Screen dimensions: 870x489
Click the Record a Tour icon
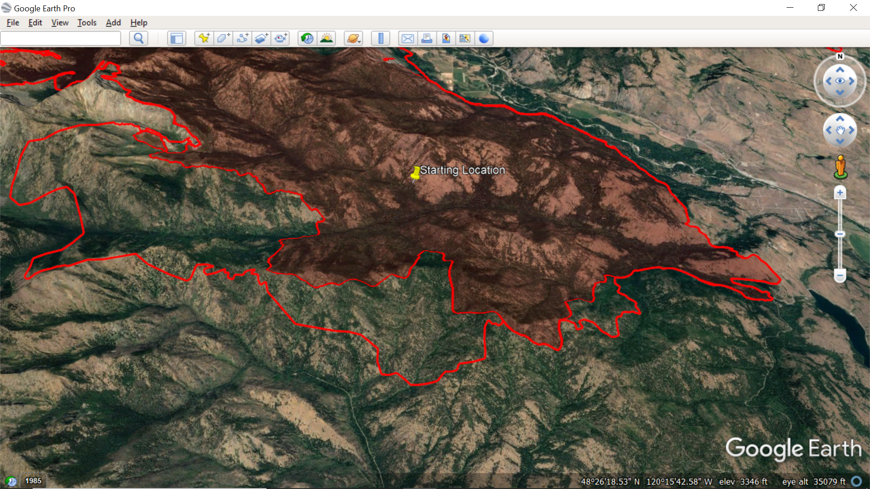[281, 38]
